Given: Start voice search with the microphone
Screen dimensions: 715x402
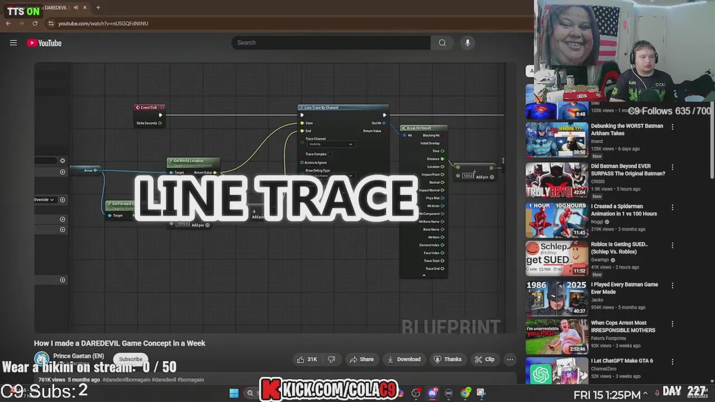Looking at the screenshot, I should point(468,42).
